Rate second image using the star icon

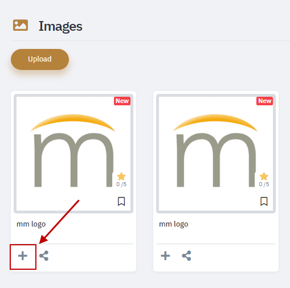pos(264,176)
